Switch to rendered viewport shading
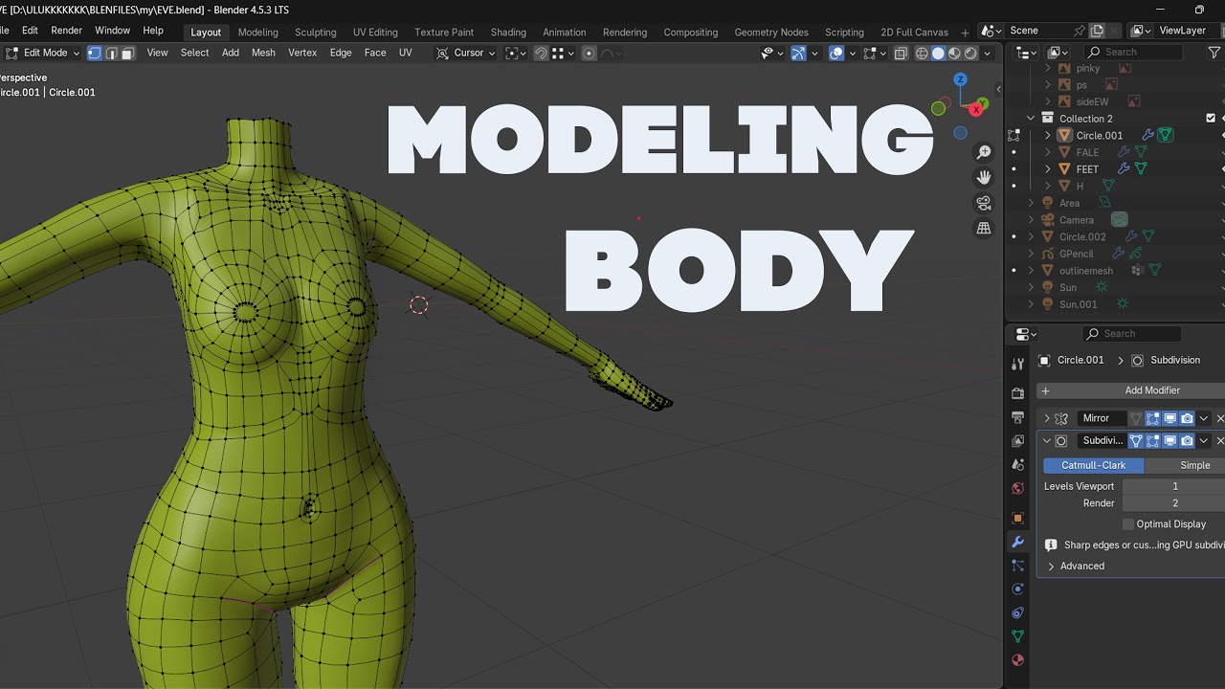1225x689 pixels. (x=970, y=53)
